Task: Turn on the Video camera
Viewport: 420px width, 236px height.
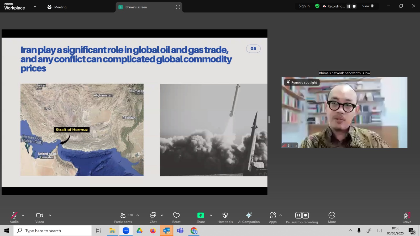Action: point(40,218)
